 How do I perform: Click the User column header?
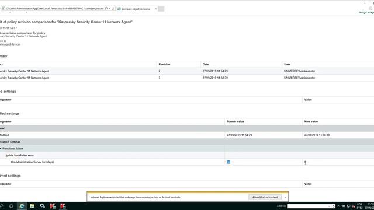[x=287, y=64]
